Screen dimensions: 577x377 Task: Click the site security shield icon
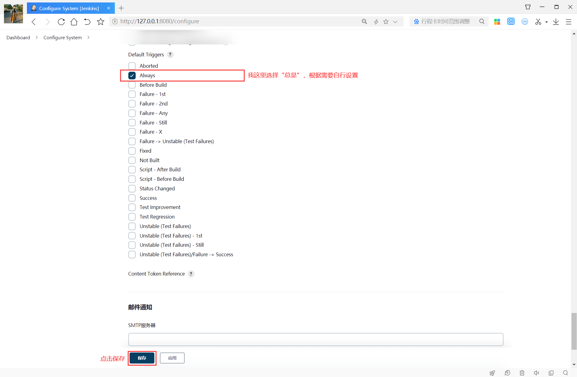115,21
